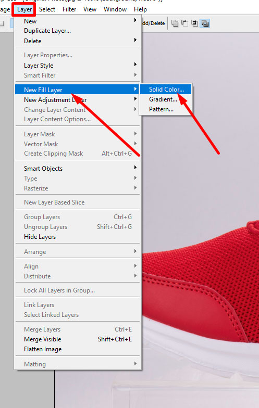Open the Filter menu

pyautogui.click(x=69, y=9)
